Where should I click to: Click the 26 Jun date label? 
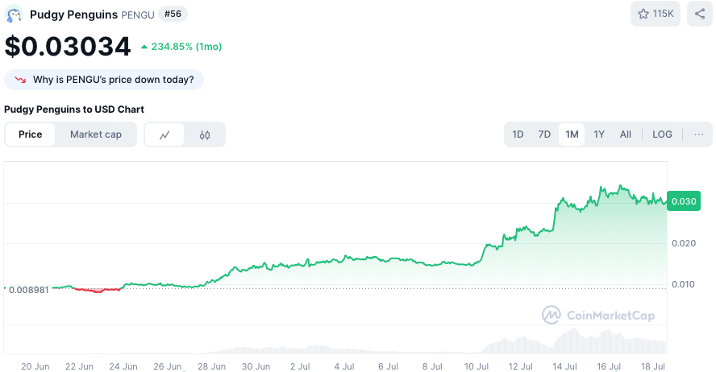(168, 366)
